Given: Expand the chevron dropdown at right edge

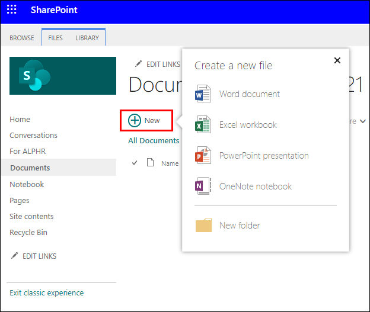Looking at the screenshot, I should click(363, 121).
